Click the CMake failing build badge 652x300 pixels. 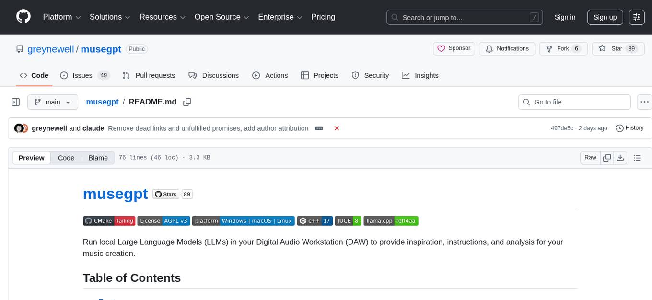pyautogui.click(x=109, y=221)
